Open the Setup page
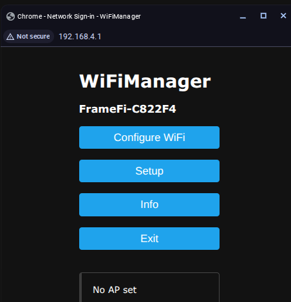Image resolution: width=291 pixels, height=302 pixels. tap(149, 171)
